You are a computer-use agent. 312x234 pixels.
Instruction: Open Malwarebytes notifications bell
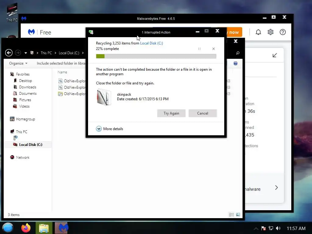[x=258, y=32]
